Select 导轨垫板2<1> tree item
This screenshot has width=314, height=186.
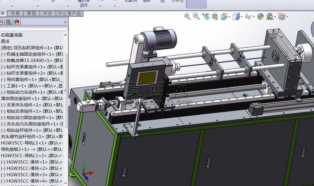[32, 149]
